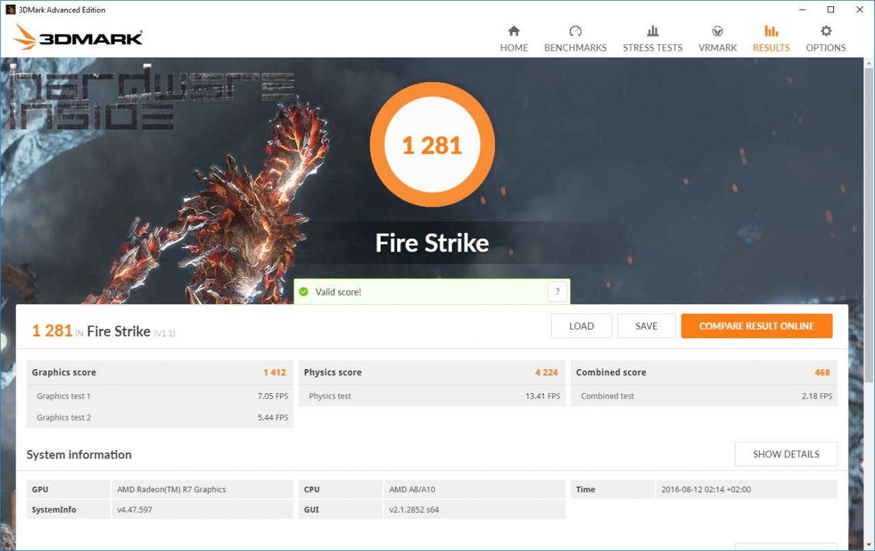Open VRMark via headset icon
The width and height of the screenshot is (875, 551).
(718, 31)
